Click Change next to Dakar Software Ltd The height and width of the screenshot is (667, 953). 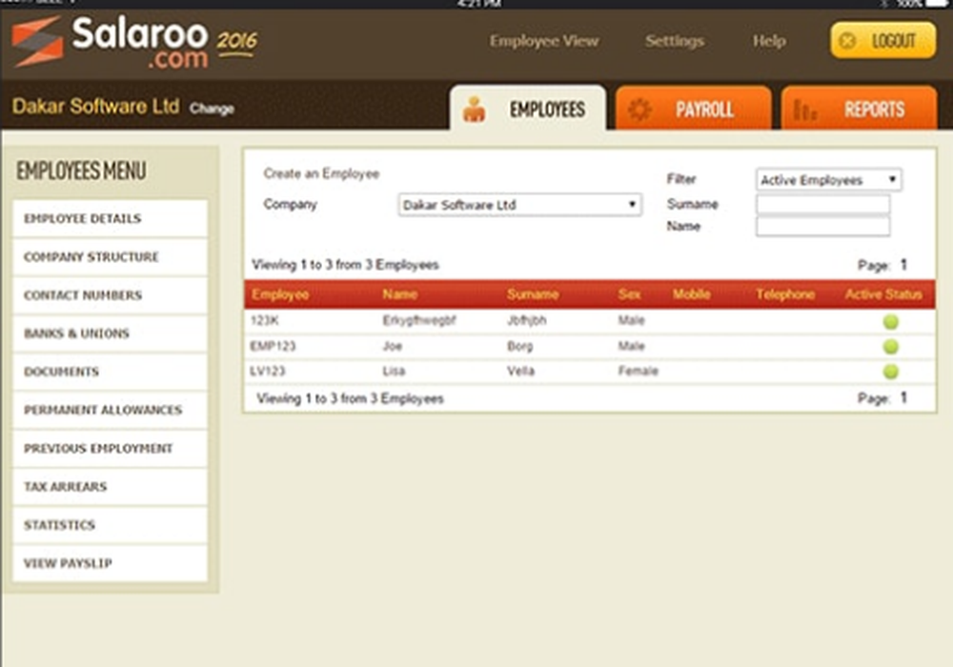click(x=212, y=110)
